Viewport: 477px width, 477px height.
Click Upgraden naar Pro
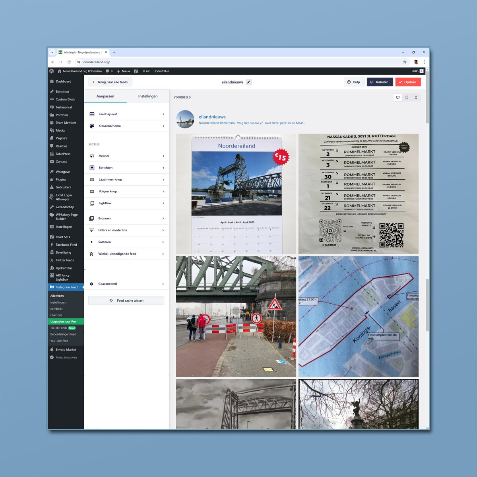click(65, 321)
